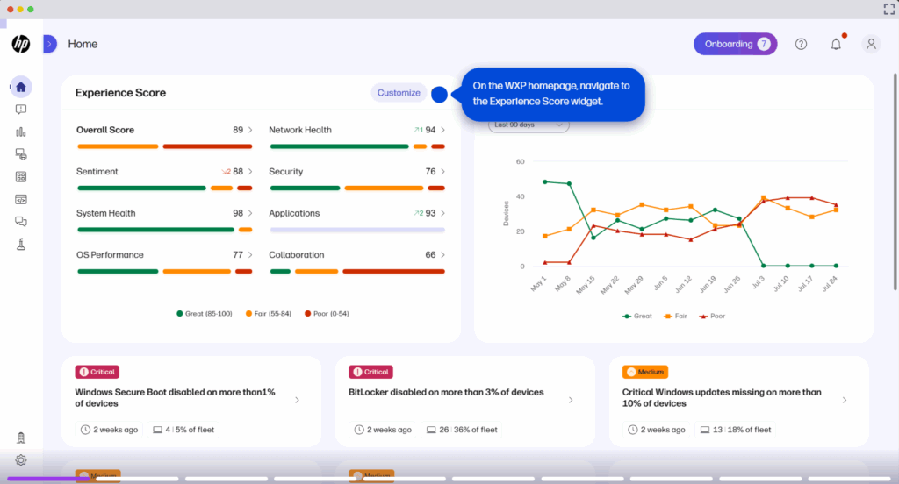899x484 pixels.
Task: Open the devices monitor icon in sidebar
Action: 21,154
